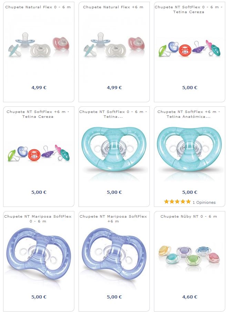Viewport: 228px width, 314px height.
Task: Open the Chupete Natural Flex +6 m title link
Action: 113,7
